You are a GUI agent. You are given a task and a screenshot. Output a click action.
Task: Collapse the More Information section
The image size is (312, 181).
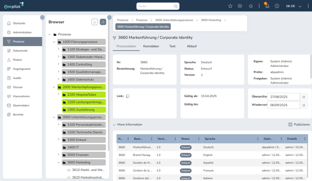coord(114,125)
